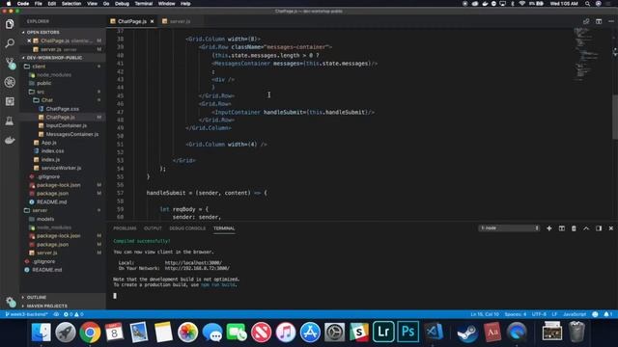Image resolution: width=618 pixels, height=347 pixels.
Task: Collapse the Open Editors section
Action: click(42, 32)
